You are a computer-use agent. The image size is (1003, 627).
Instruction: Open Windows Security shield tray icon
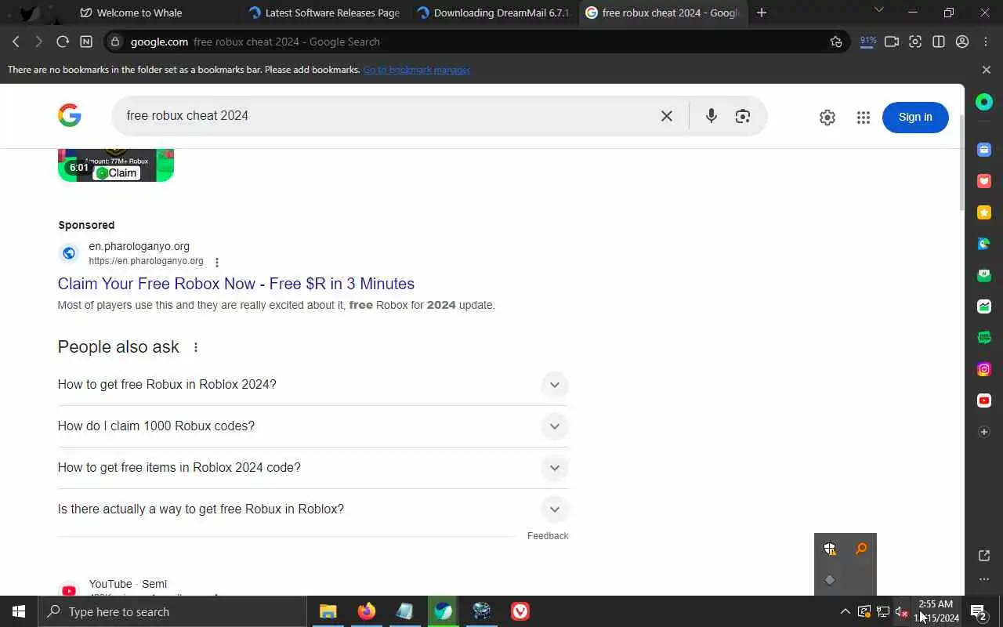[830, 549]
